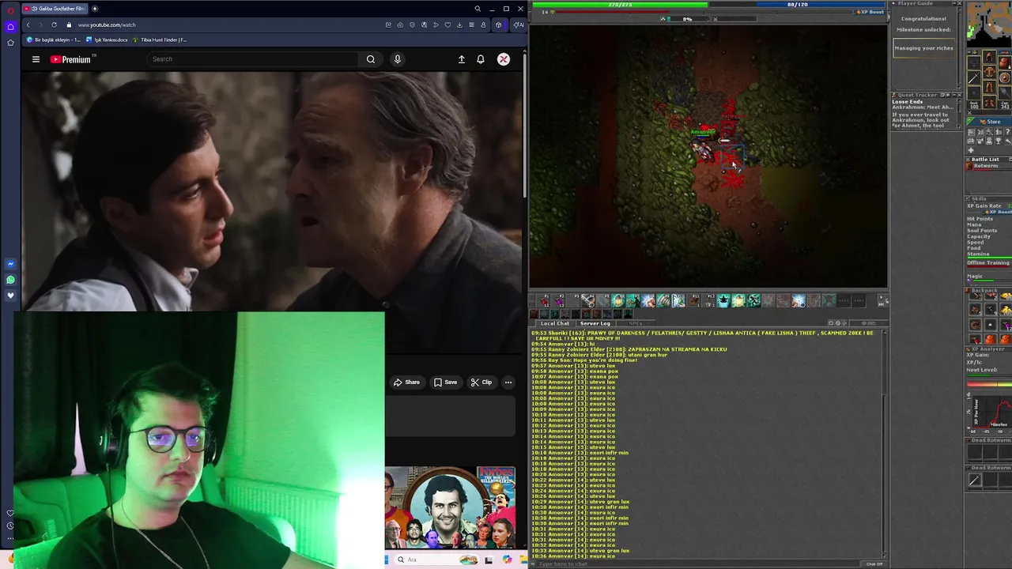The image size is (1012, 569).
Task: Open the YouTube hamburger guide menu
Action: click(x=36, y=59)
